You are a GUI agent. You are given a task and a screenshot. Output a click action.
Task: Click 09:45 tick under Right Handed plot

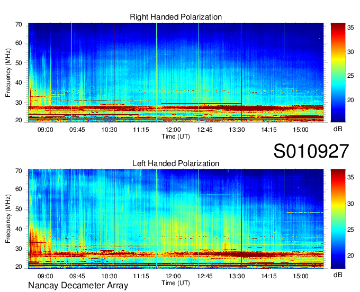[x=77, y=130]
